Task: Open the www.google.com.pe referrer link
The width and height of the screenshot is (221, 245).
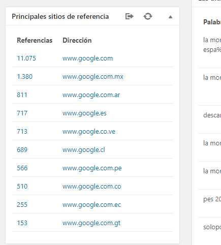Action: (x=92, y=168)
